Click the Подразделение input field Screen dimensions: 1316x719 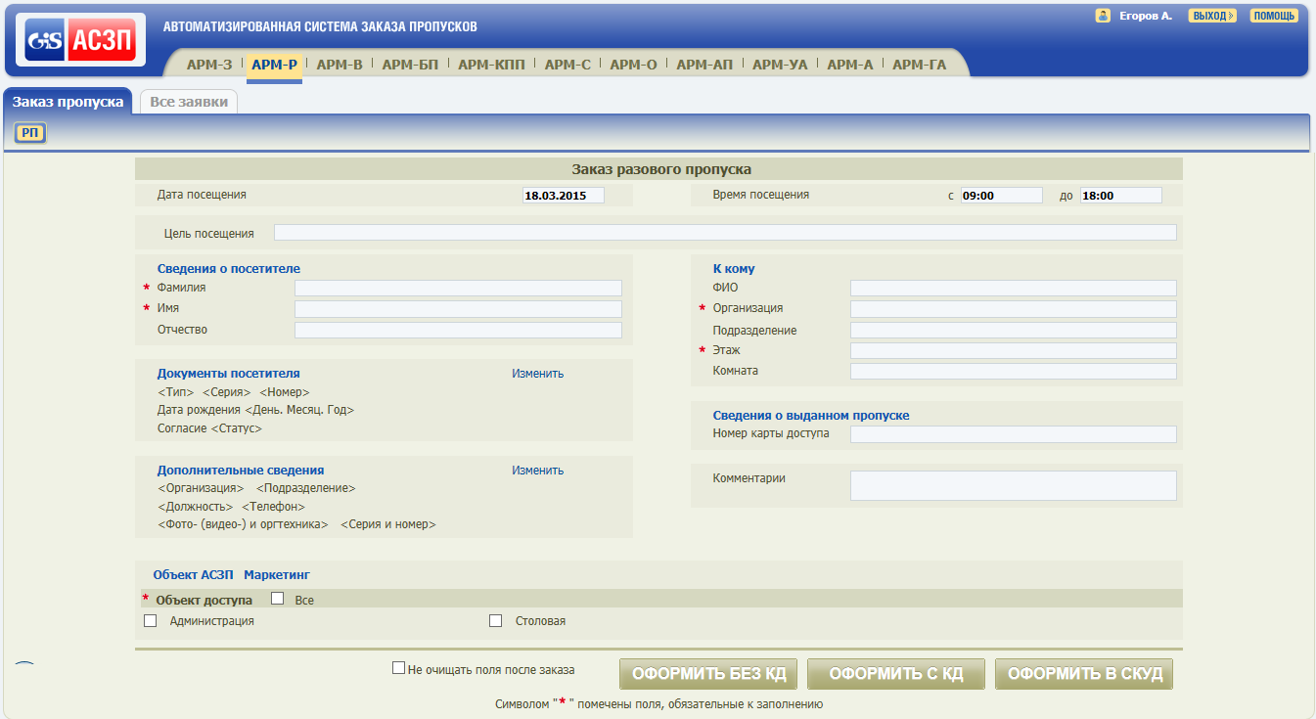point(1013,331)
